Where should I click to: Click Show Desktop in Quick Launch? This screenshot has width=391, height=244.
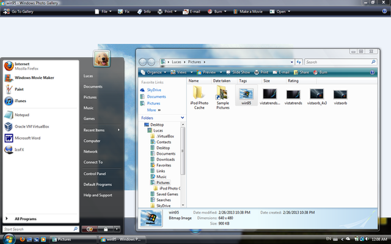click(29, 240)
